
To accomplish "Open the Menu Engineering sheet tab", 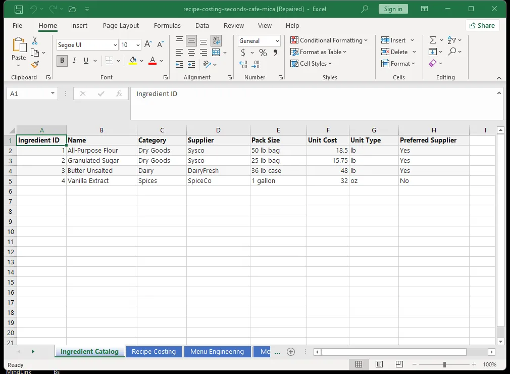I will [217, 352].
